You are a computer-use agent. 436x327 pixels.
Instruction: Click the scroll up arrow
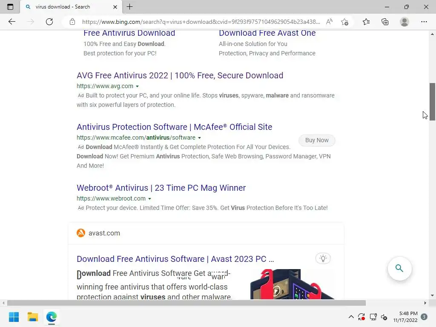(432, 34)
